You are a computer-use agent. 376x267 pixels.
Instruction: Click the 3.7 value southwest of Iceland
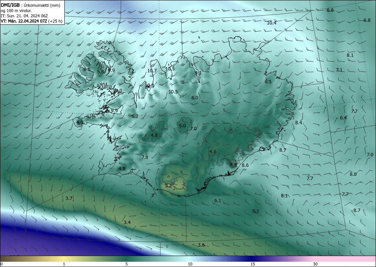coord(69,198)
